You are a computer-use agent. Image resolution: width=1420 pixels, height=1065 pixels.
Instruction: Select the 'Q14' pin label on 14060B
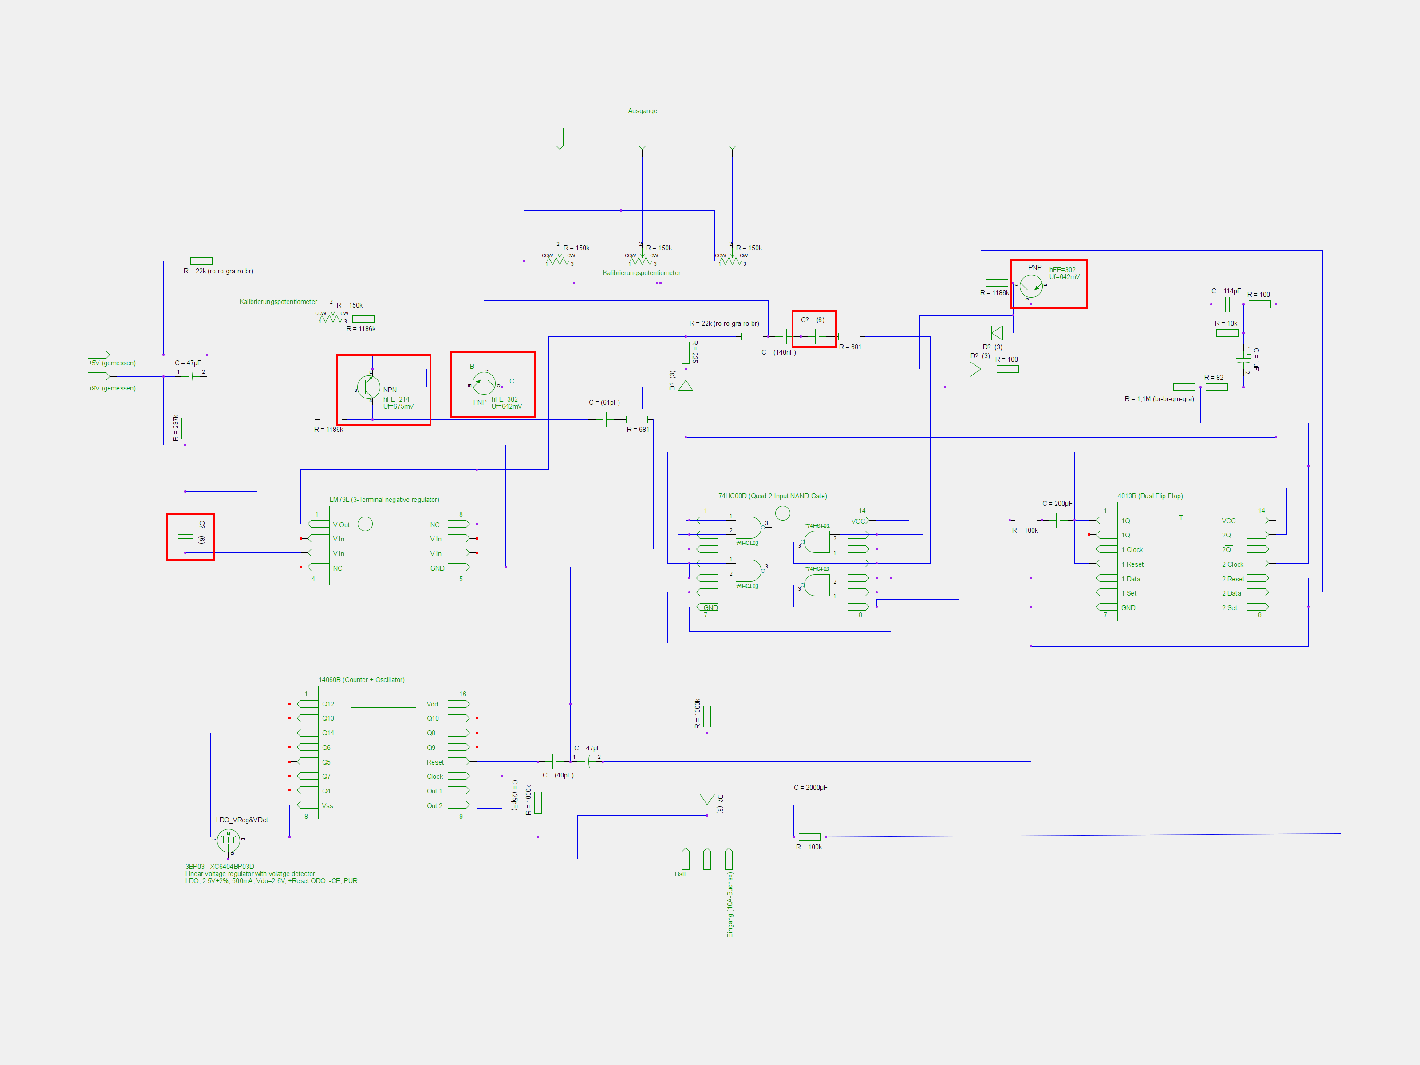pyautogui.click(x=328, y=733)
